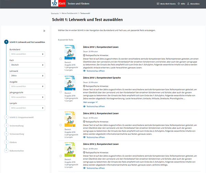
Task: Select radio for Zebra 2018 3 Kompetenztest Lesen
Action: pos(60,156)
